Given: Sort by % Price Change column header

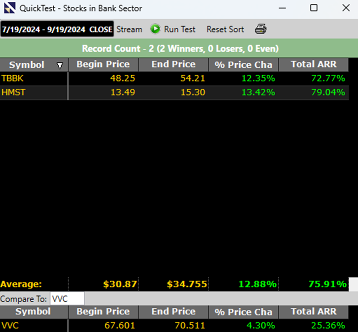Looking at the screenshot, I should (243, 65).
